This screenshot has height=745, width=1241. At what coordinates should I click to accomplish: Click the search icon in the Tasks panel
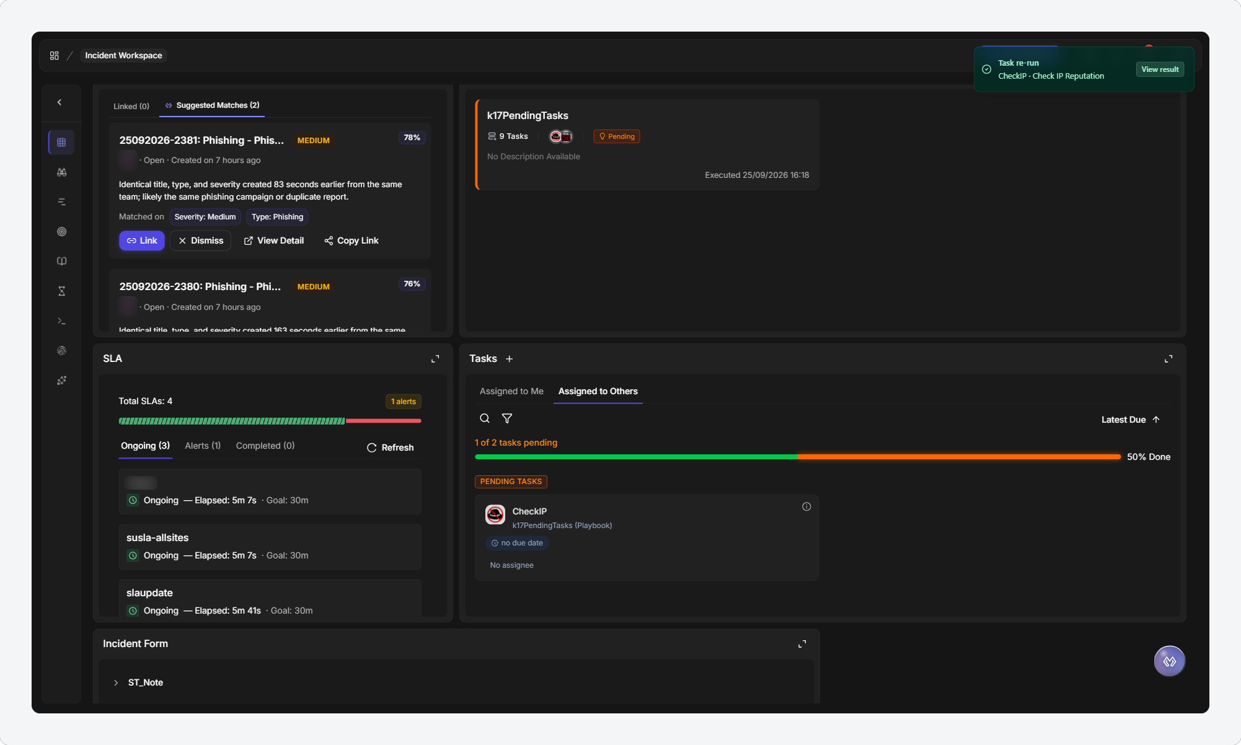point(485,418)
